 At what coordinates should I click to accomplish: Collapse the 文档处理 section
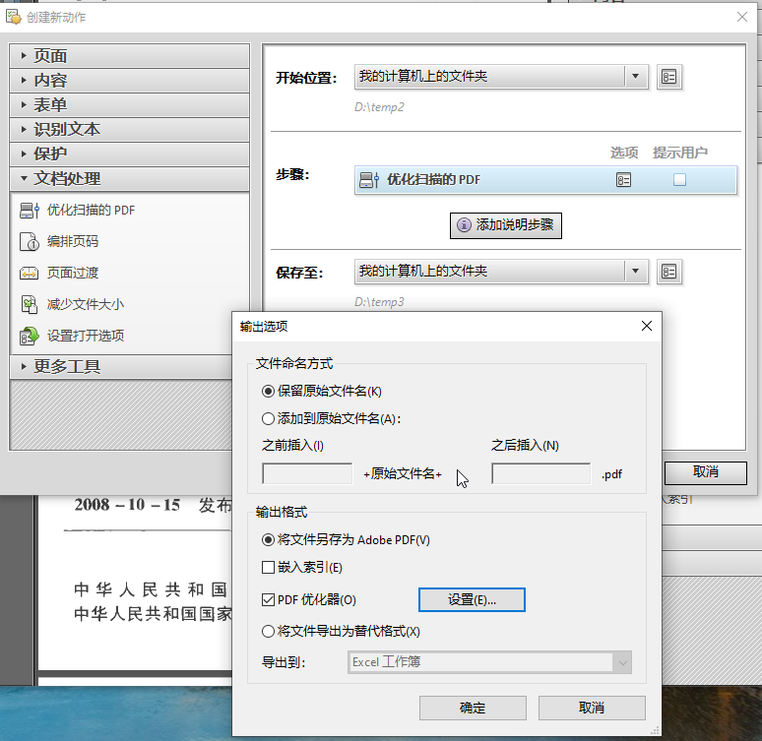[x=129, y=179]
